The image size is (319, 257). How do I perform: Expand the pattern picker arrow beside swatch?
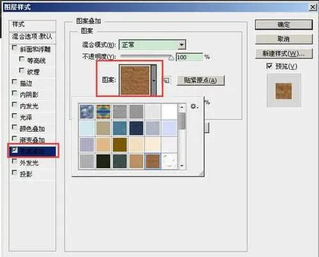tap(154, 80)
